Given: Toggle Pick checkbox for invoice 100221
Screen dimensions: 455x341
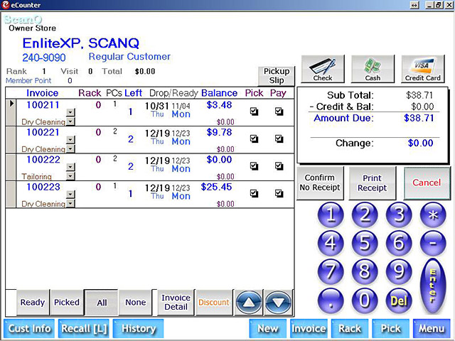Looking at the screenshot, I should click(255, 139).
